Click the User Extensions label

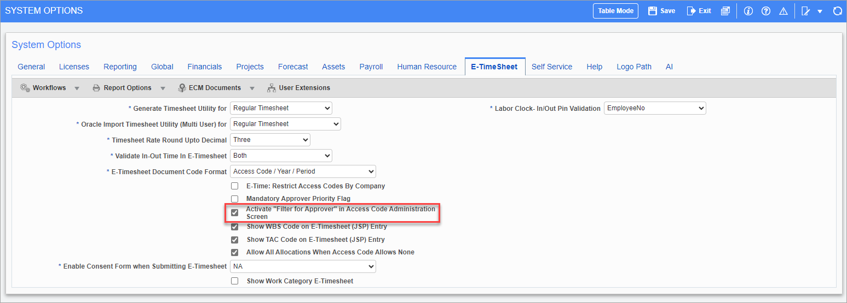pyautogui.click(x=304, y=88)
